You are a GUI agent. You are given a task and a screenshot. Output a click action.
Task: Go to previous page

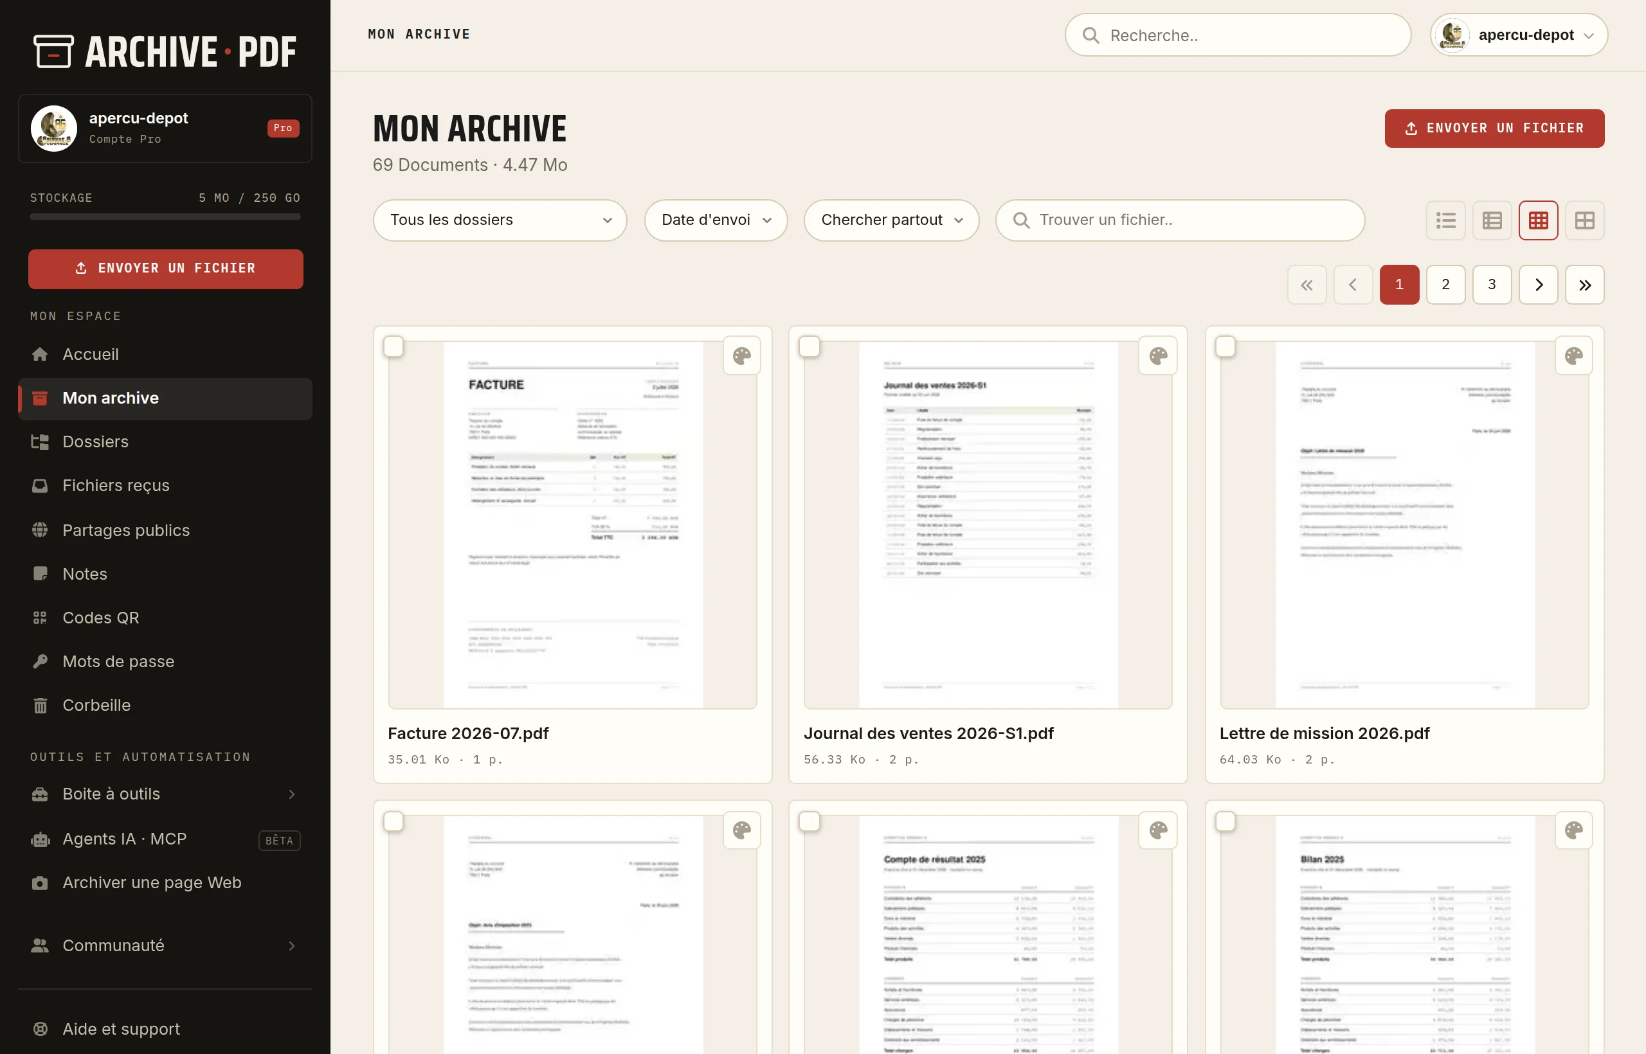coord(1353,284)
